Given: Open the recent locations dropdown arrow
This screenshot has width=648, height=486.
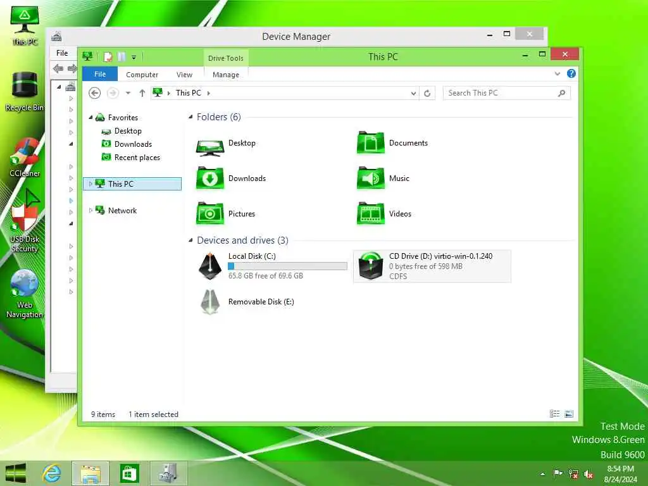Looking at the screenshot, I should (128, 93).
